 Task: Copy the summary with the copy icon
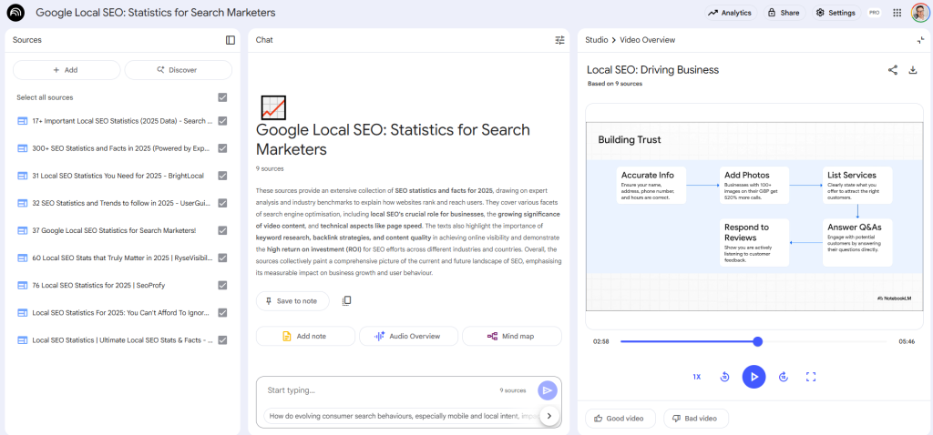346,300
